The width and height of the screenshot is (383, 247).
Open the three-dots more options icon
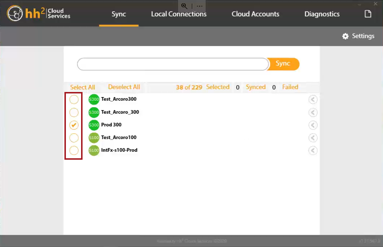[199, 6]
